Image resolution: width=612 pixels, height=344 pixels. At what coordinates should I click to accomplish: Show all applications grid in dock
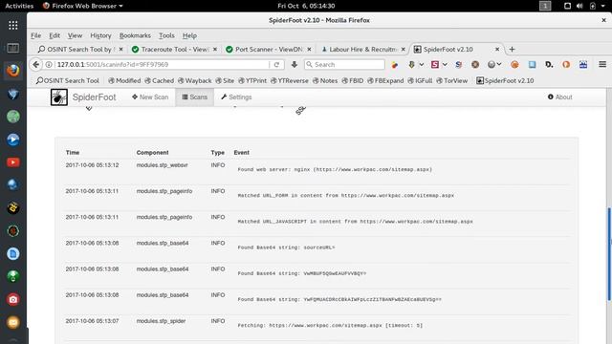point(12,26)
